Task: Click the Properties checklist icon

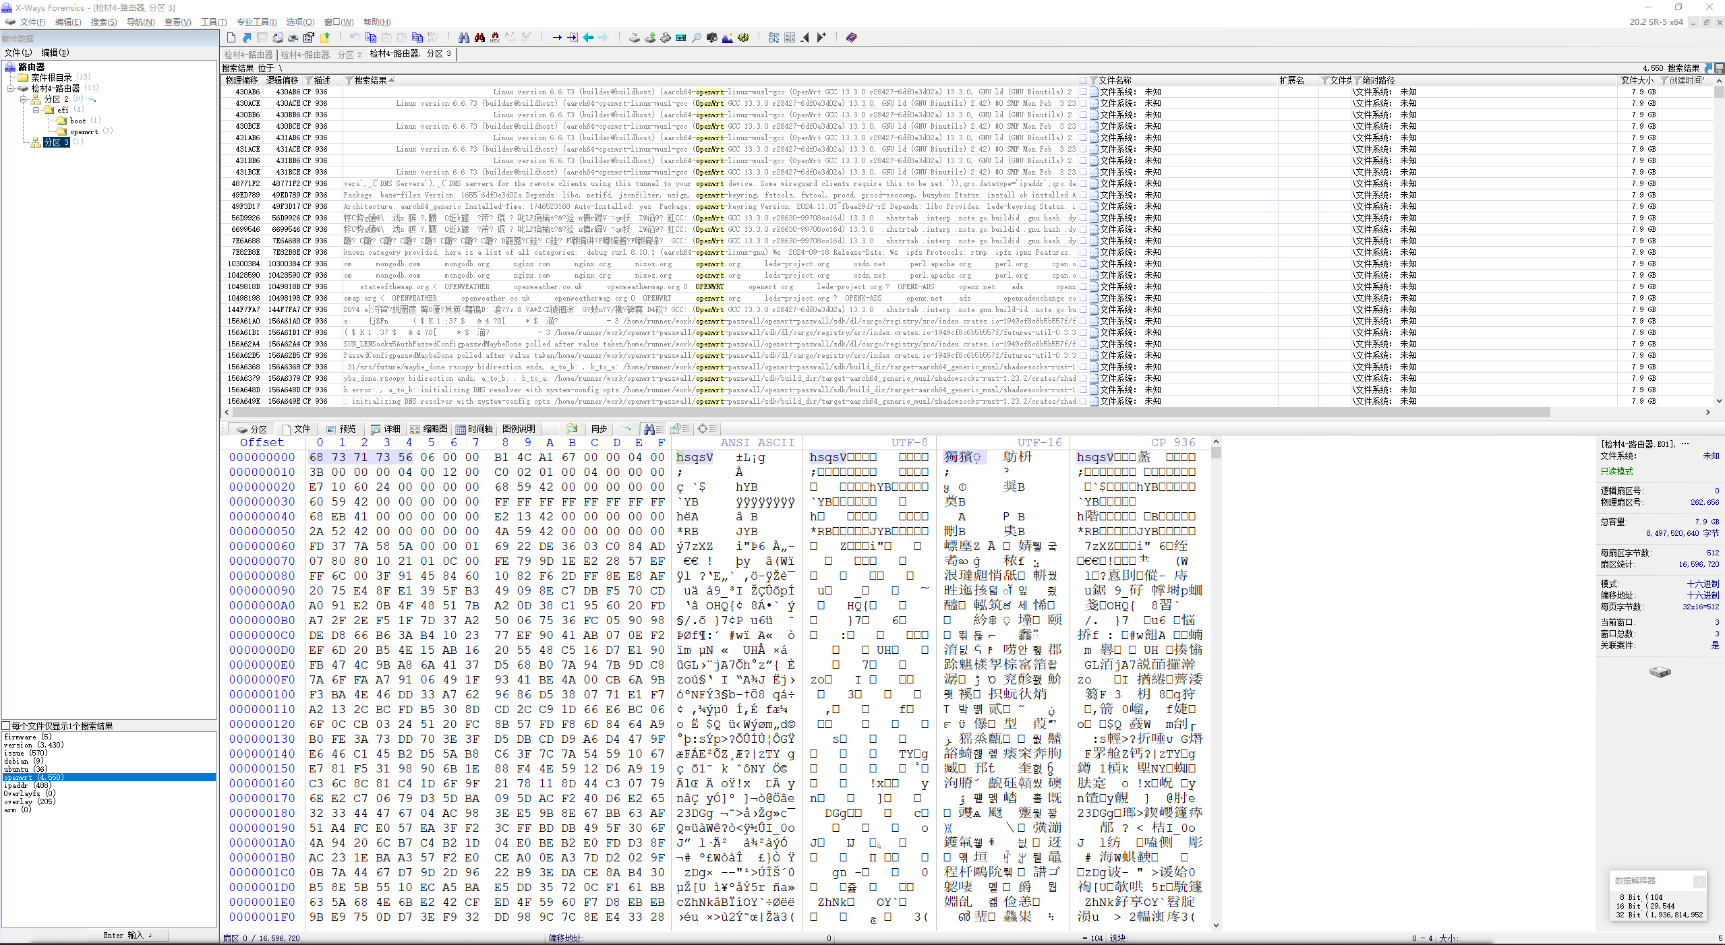Action: click(x=309, y=38)
